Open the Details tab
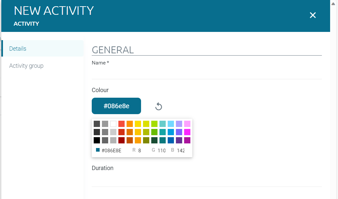Viewport: 338px width, 199px height. tap(42, 48)
